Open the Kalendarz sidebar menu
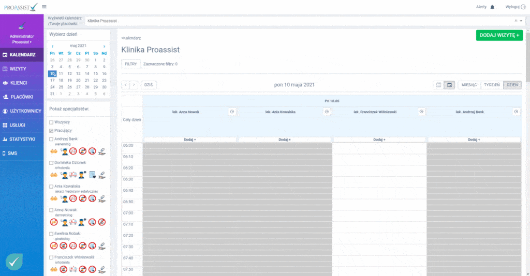 (x=22, y=55)
